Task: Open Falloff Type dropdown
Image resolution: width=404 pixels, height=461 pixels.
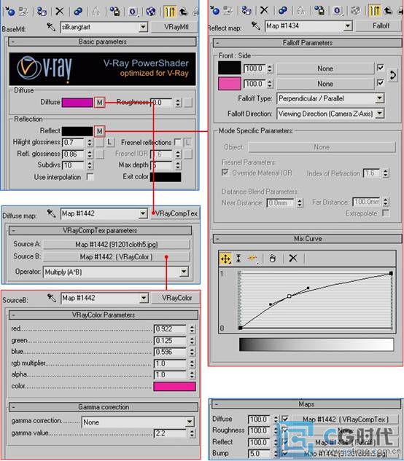Action: tap(380, 98)
